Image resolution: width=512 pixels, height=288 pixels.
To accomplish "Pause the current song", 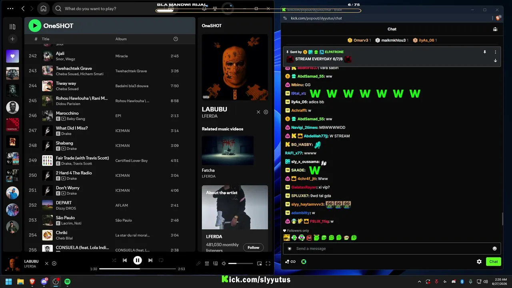I will tap(137, 260).
